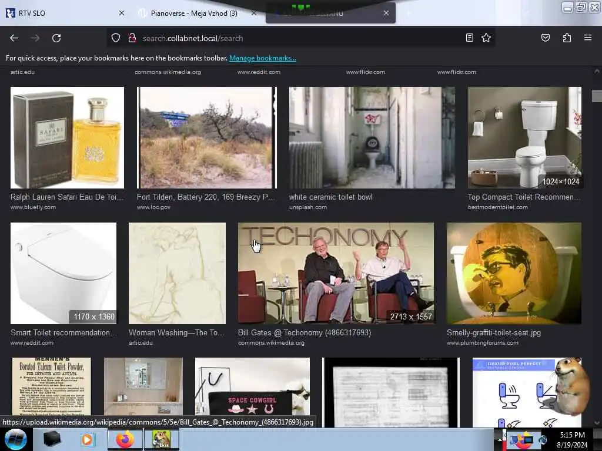Open Pocket save icon
The image size is (602, 451).
coord(545,38)
